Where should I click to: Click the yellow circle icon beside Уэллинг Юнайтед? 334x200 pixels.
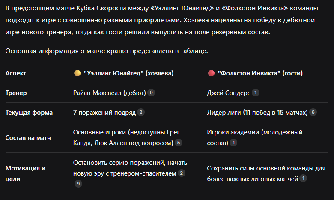78,73
